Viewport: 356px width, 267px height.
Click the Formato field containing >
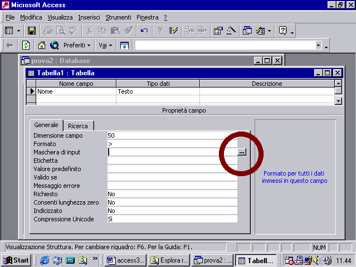[x=172, y=144]
